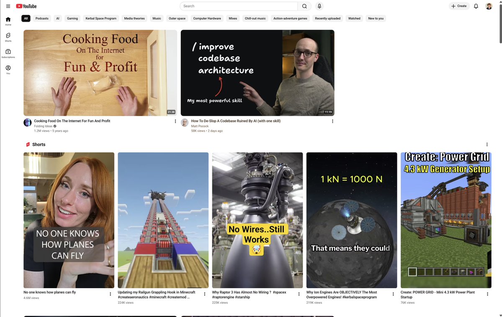Select the Kerbal Space Program chip

(101, 18)
